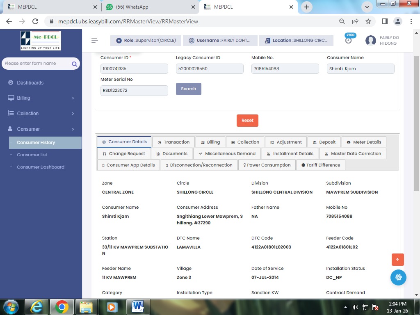Open the user avatar profile icon
Image resolution: width=420 pixels, height=315 pixels.
point(370,41)
